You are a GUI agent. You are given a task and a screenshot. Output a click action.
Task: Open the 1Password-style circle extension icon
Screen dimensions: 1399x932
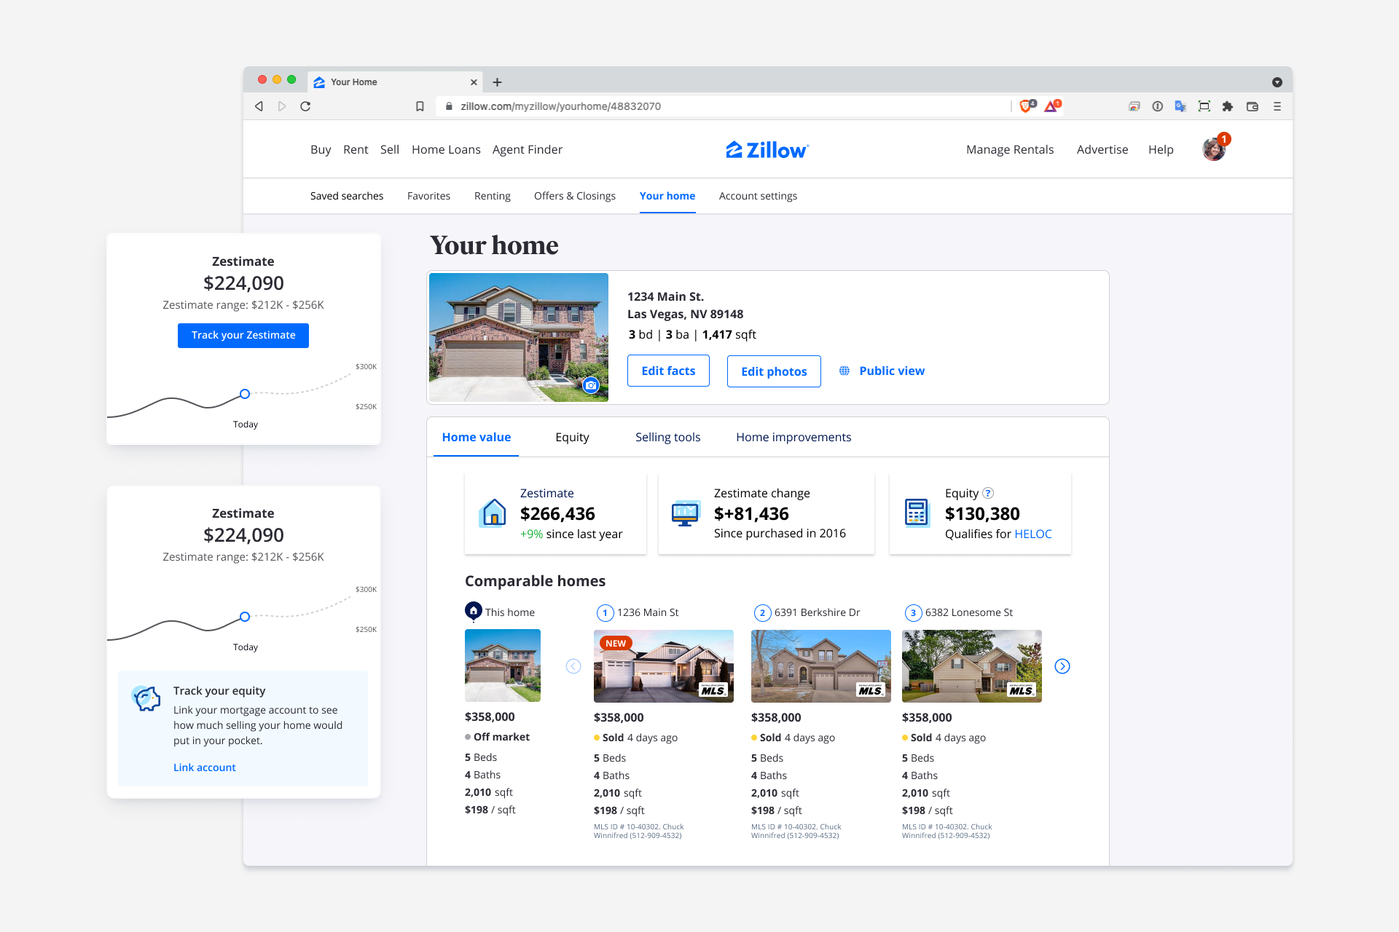click(x=1157, y=106)
